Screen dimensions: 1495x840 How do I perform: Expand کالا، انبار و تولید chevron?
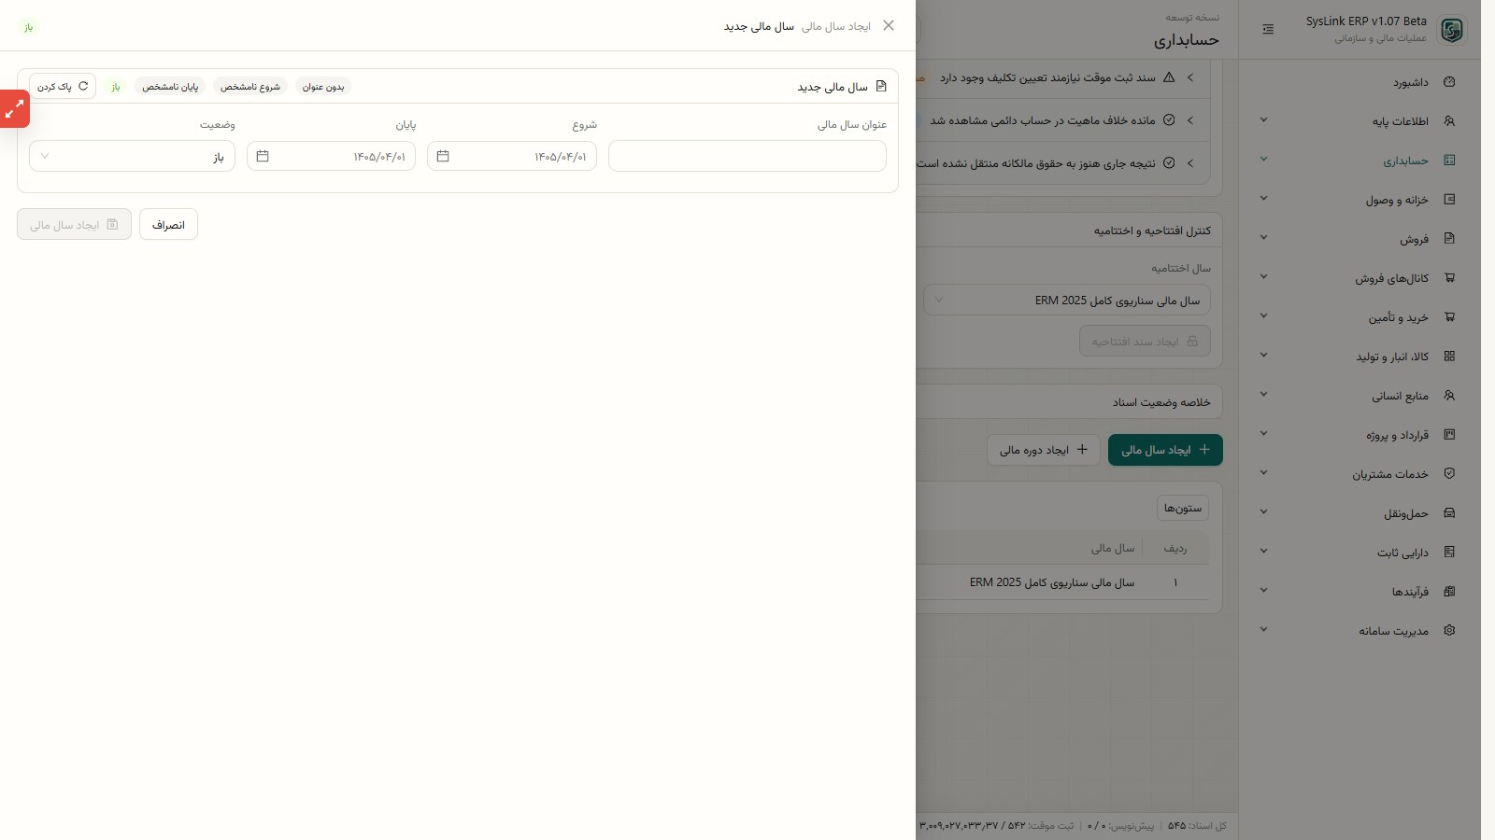1263,356
